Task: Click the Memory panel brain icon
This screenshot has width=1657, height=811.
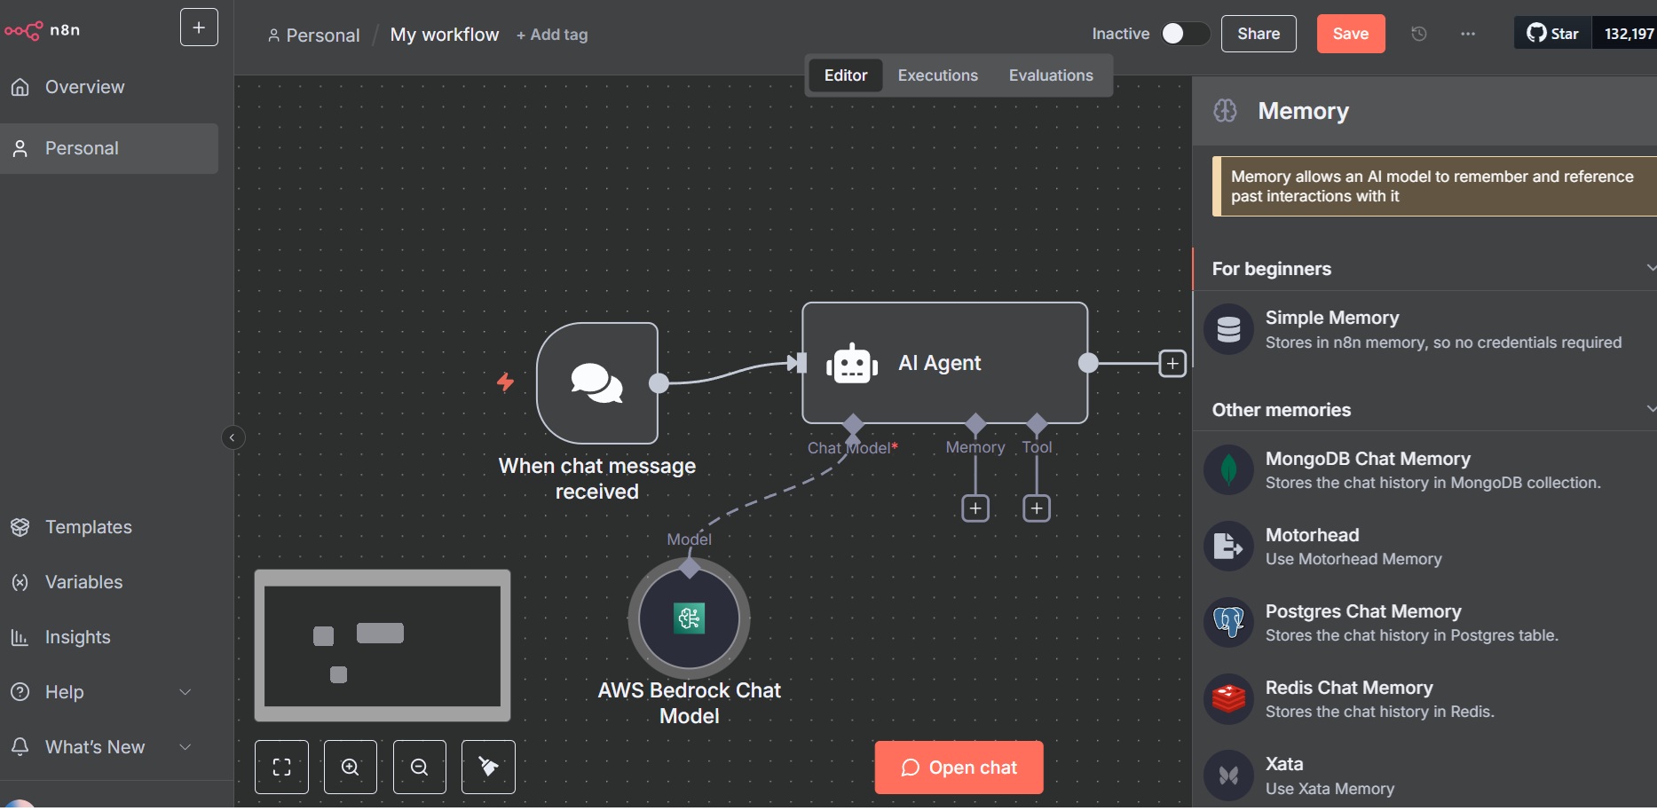Action: tap(1225, 111)
